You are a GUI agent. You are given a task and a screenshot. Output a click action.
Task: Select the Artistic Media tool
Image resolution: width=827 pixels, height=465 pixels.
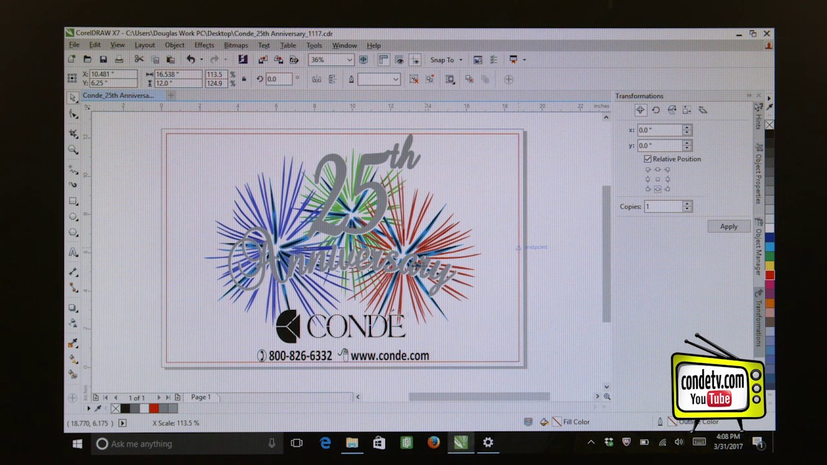pos(73,185)
